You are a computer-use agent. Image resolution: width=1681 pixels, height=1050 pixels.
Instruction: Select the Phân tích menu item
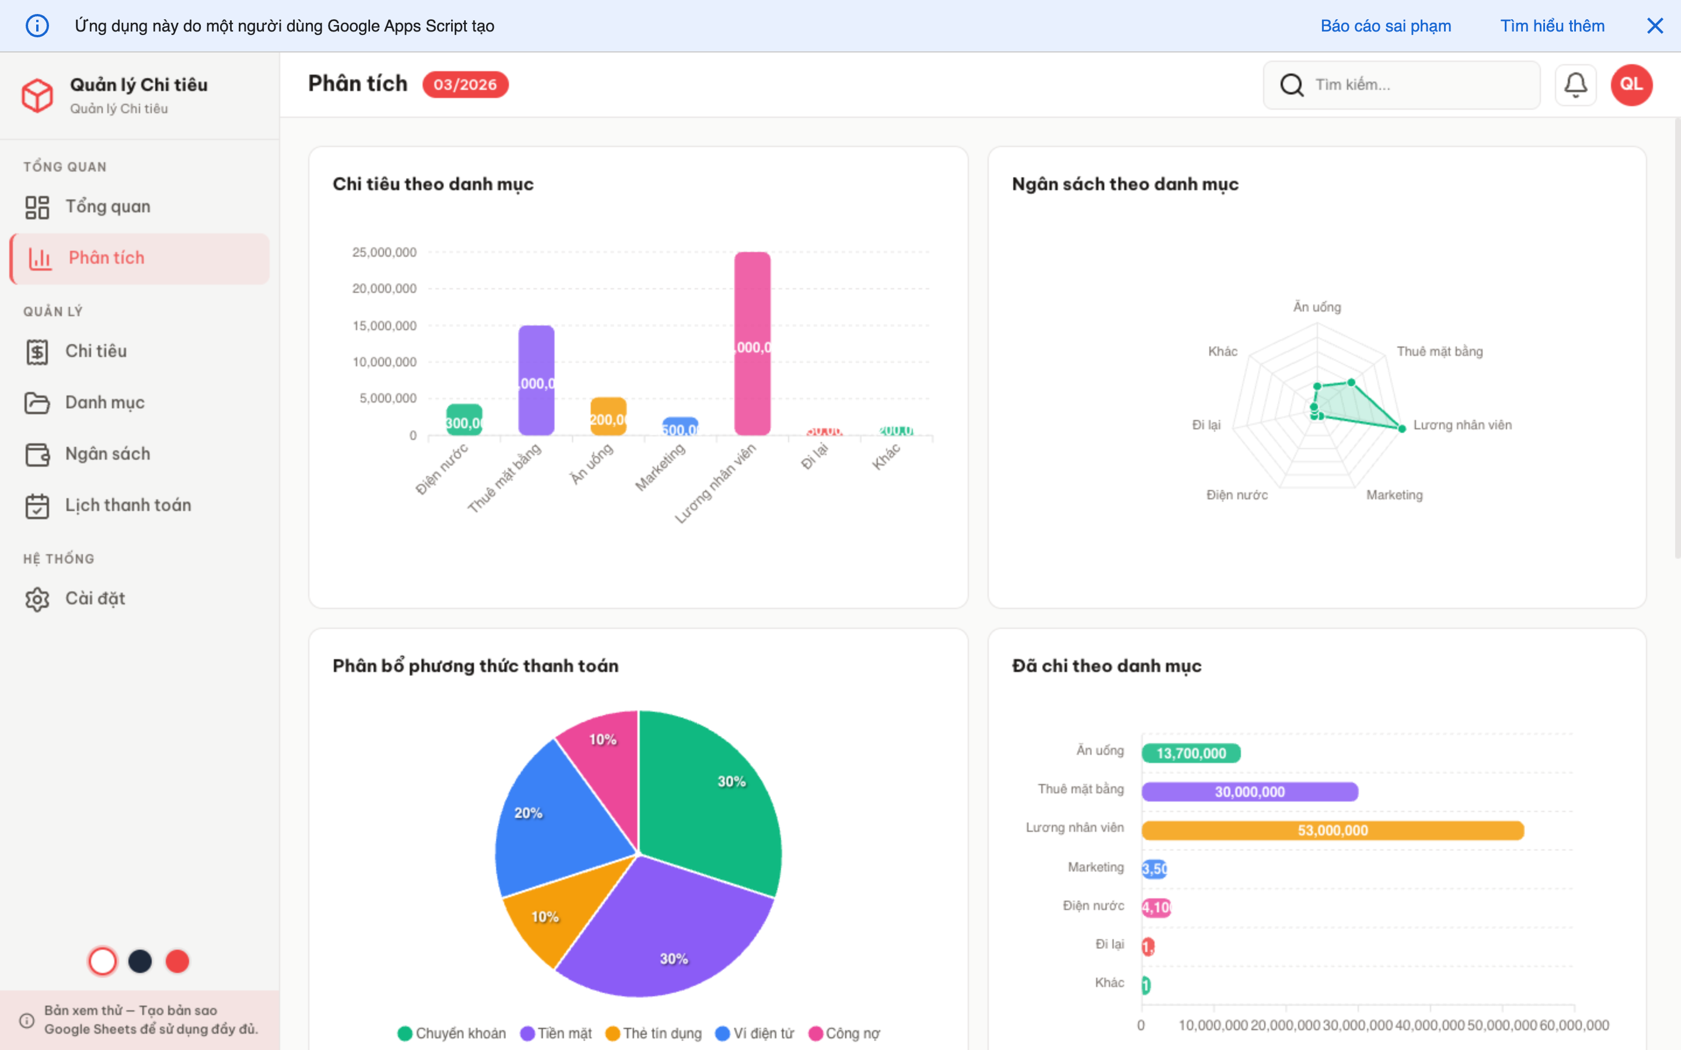pos(106,258)
